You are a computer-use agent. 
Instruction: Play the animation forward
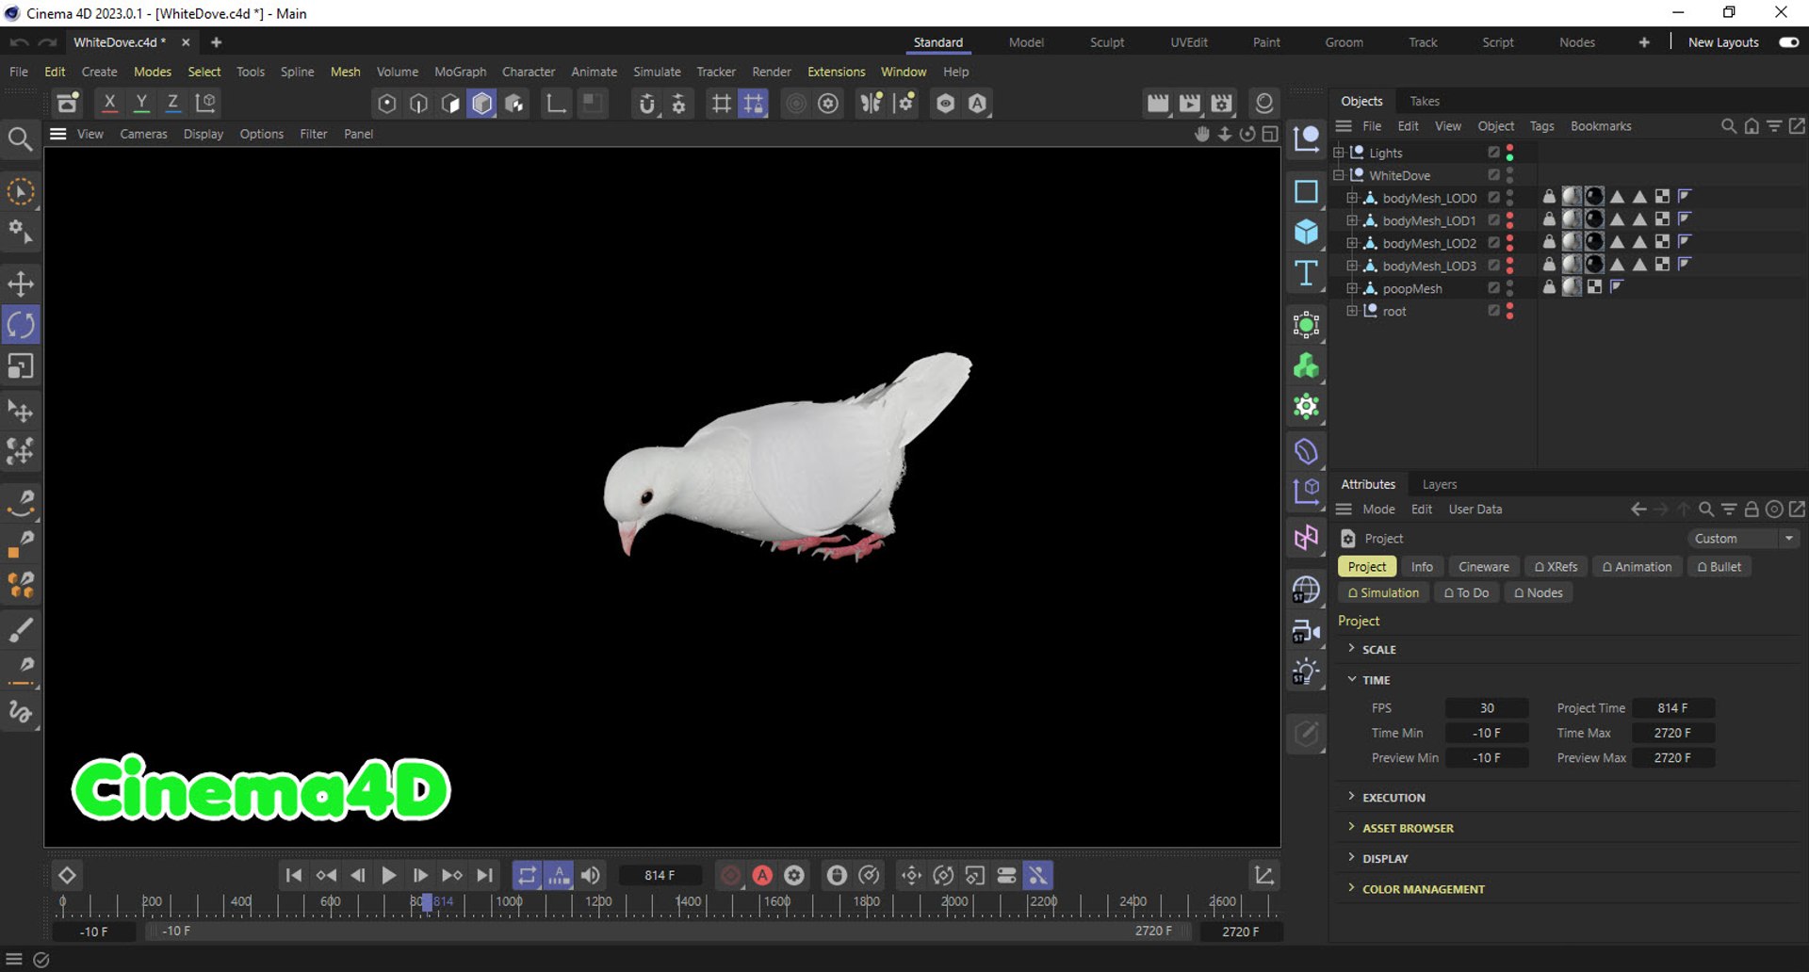click(x=388, y=875)
